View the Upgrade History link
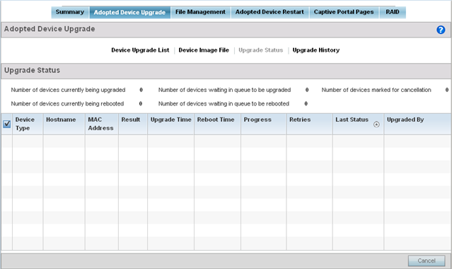This screenshot has height=269, width=452. [x=316, y=50]
